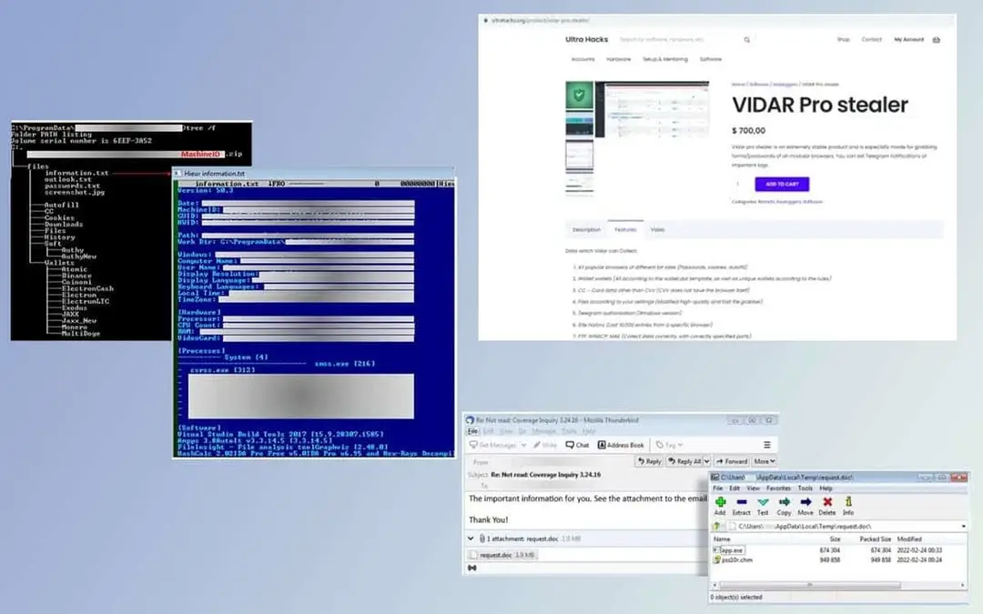Open the Reply All dropdown arrow
The height and width of the screenshot is (614, 983).
706,461
